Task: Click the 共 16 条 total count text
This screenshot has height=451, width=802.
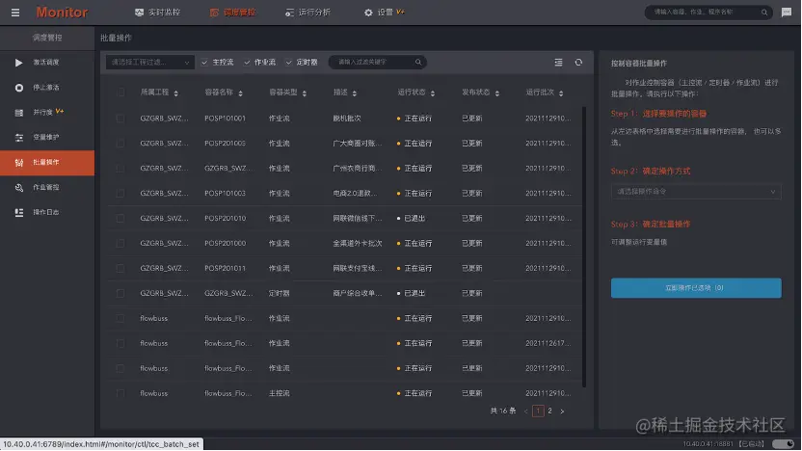Action: (503, 411)
